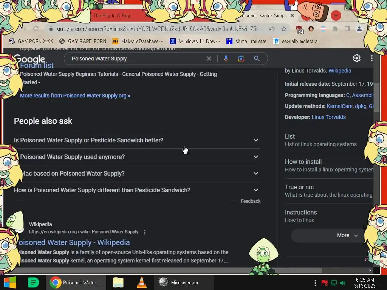Viewport: 387px width, 290px height.
Task: Click the "C" programming language link
Action: [348, 95]
